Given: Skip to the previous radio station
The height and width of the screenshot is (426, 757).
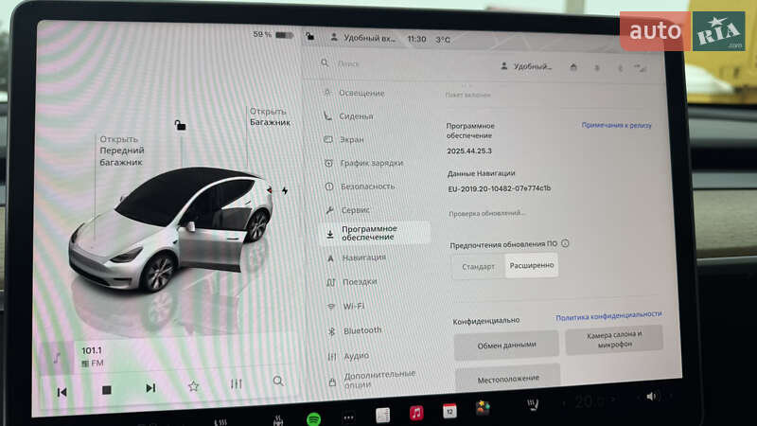Looking at the screenshot, I should 62,392.
